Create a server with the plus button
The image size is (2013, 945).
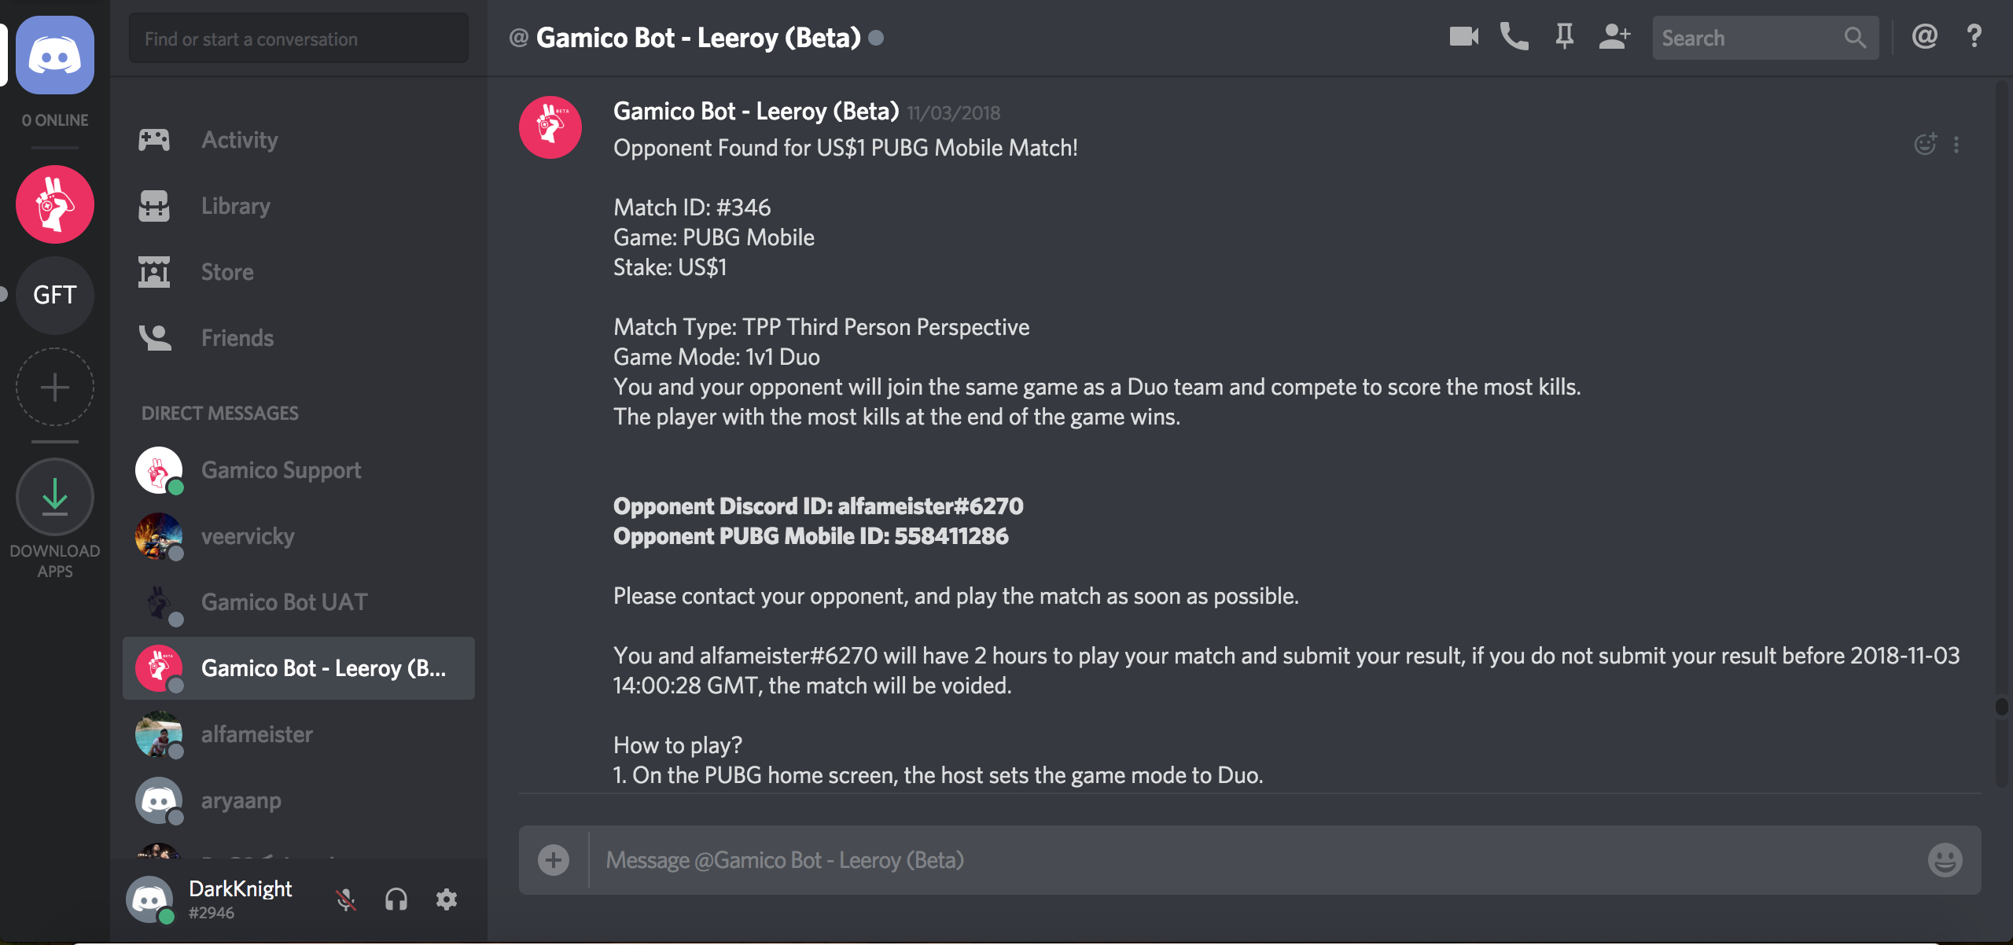tap(54, 387)
